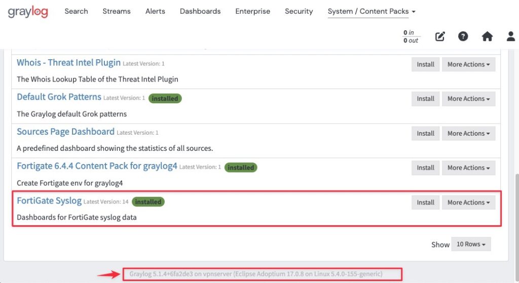
Task: Open the scratchpad edit icon
Action: pos(440,36)
